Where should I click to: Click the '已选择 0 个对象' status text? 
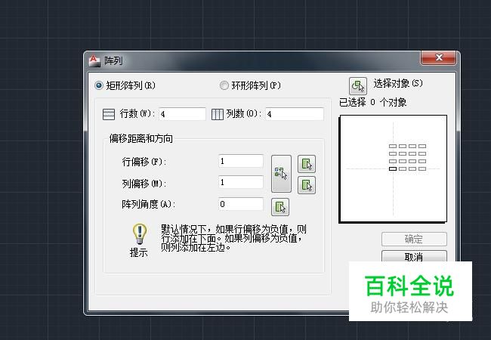point(372,102)
